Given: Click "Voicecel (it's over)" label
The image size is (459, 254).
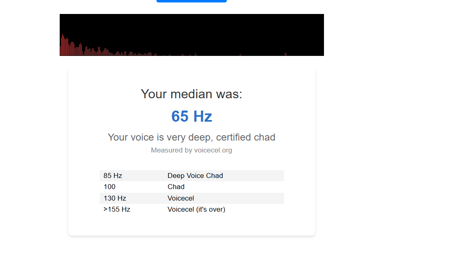Looking at the screenshot, I should point(196,209).
